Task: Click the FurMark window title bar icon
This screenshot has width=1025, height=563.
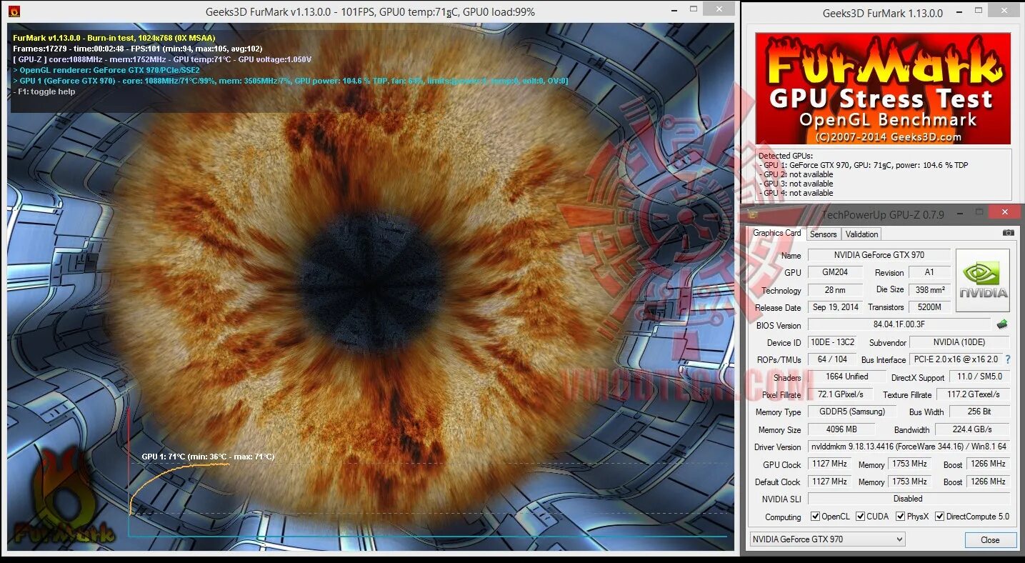Action: click(14, 11)
